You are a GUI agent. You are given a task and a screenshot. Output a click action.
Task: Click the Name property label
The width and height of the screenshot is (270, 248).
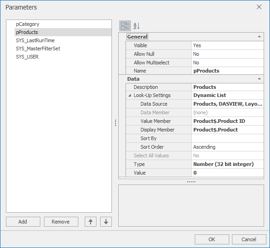coord(140,71)
